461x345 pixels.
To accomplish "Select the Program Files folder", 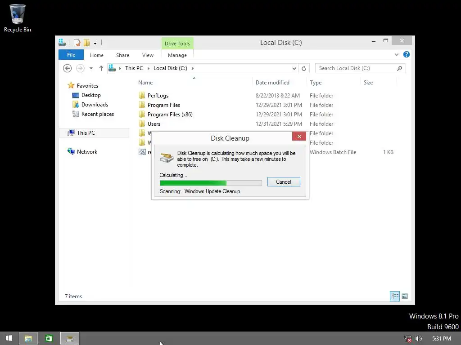I will [x=164, y=105].
